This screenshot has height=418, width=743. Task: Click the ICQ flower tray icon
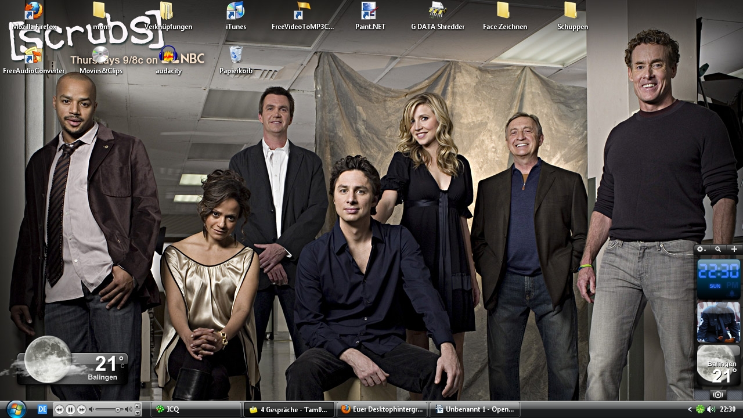[701, 409]
